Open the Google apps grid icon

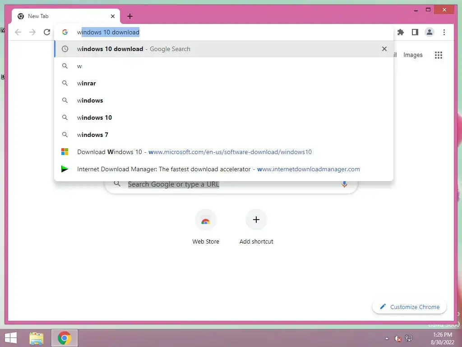[439, 55]
